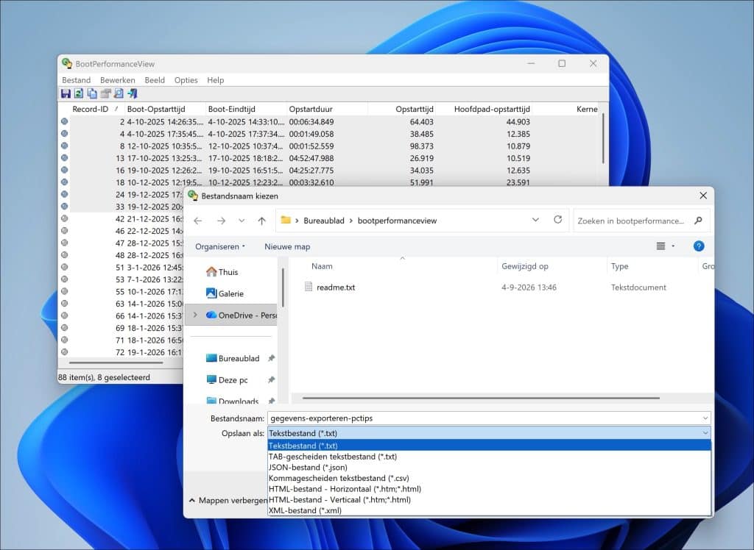This screenshot has height=550, width=754.
Task: Open the Organiseren dropdown menu
Action: 220,246
